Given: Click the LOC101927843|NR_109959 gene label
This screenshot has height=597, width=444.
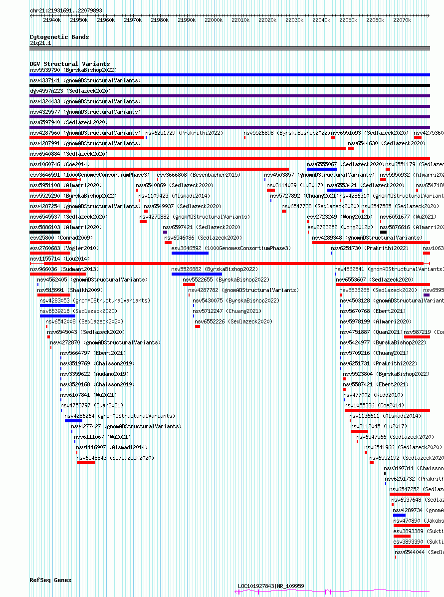Looking at the screenshot, I should 271,586.
